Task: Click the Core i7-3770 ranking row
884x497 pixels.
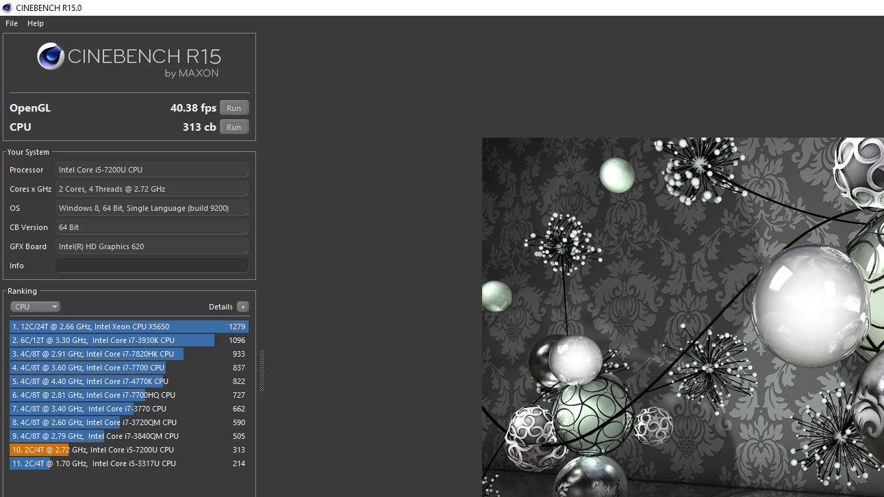Action: point(129,409)
